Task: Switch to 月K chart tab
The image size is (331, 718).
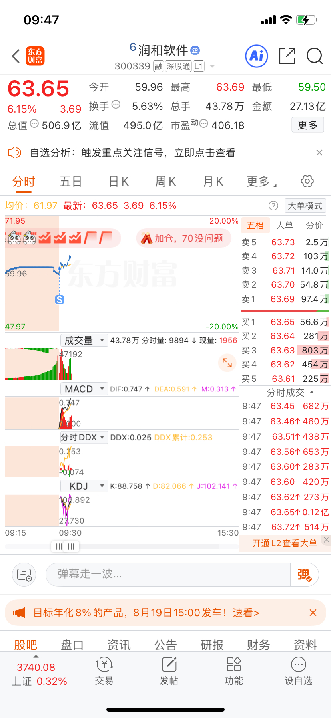Action: pyautogui.click(x=213, y=182)
